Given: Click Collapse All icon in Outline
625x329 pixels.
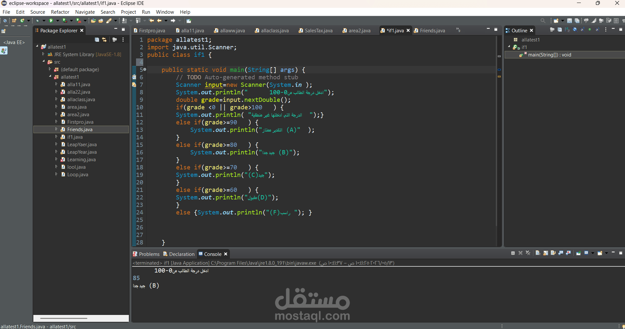Looking at the screenshot, I should [560, 30].
